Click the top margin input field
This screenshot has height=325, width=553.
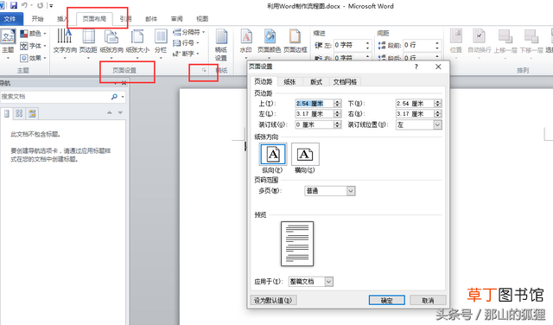[315, 104]
